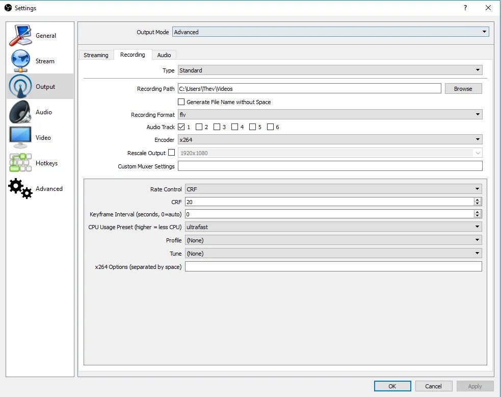Click the OBS logo in title bar
501x397 pixels.
coord(8,8)
